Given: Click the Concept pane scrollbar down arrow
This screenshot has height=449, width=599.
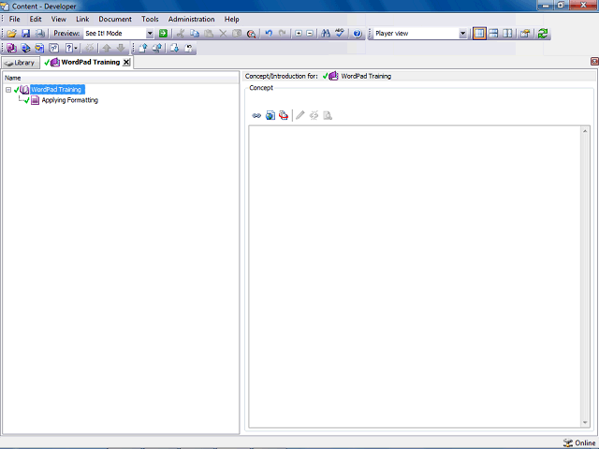Looking at the screenshot, I should click(585, 422).
